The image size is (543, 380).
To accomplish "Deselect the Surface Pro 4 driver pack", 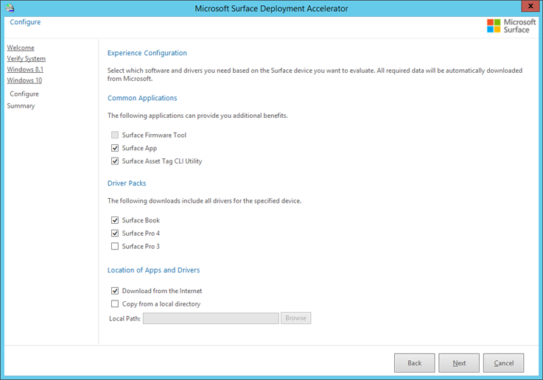I will (x=115, y=233).
